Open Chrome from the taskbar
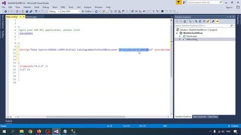This screenshot has height=135, width=241. coord(30,132)
